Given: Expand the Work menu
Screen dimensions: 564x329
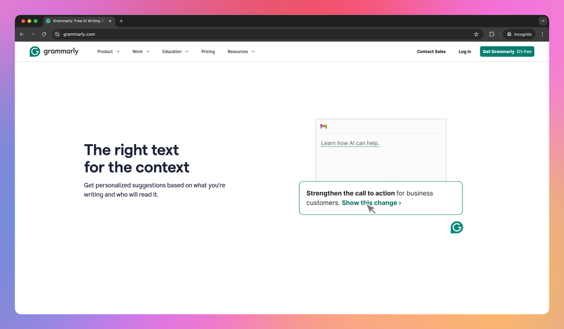Looking at the screenshot, I should pos(141,52).
